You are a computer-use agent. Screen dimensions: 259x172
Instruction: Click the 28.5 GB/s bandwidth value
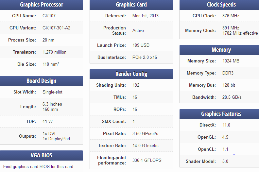pos(232,97)
